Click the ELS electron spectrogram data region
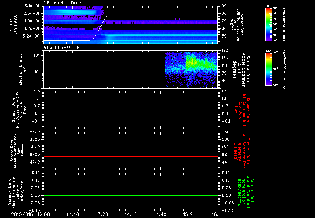 [x=191, y=69]
